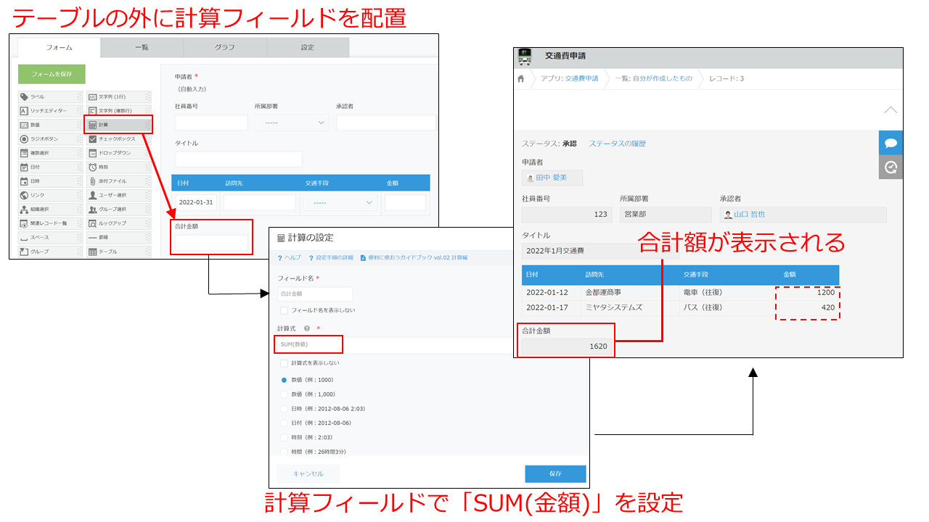Click the フィールド名 input in the dialog
This screenshot has width=929, height=522.
pyautogui.click(x=315, y=294)
